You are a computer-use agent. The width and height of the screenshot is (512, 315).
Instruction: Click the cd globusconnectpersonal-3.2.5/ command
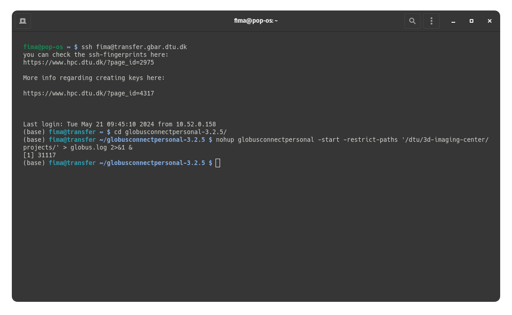[171, 132]
